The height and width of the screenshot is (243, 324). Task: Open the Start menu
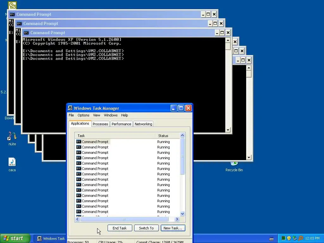tap(15, 239)
